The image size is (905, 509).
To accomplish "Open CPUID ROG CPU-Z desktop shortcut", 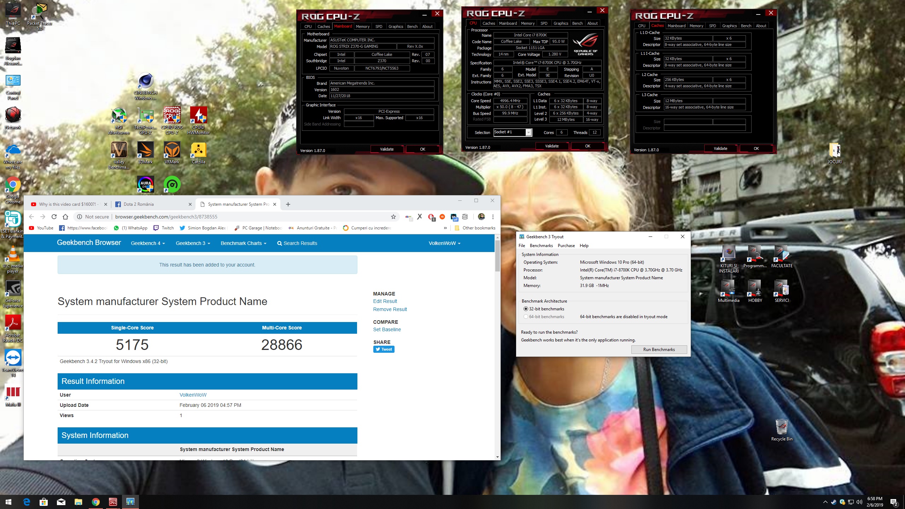I will coord(172,121).
